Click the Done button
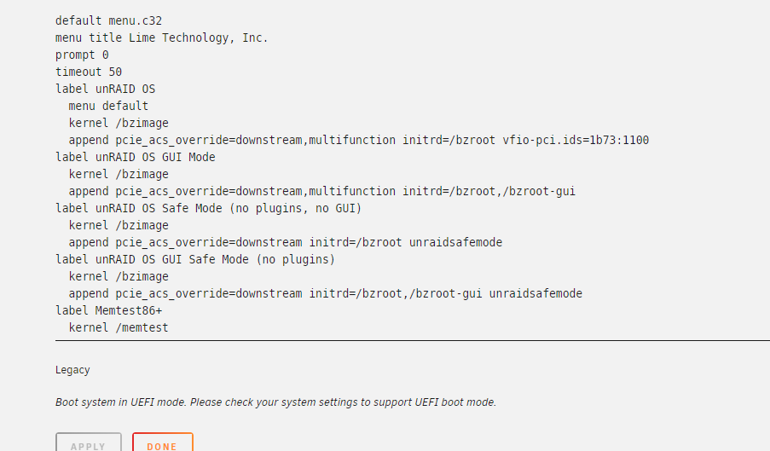 coord(163,443)
